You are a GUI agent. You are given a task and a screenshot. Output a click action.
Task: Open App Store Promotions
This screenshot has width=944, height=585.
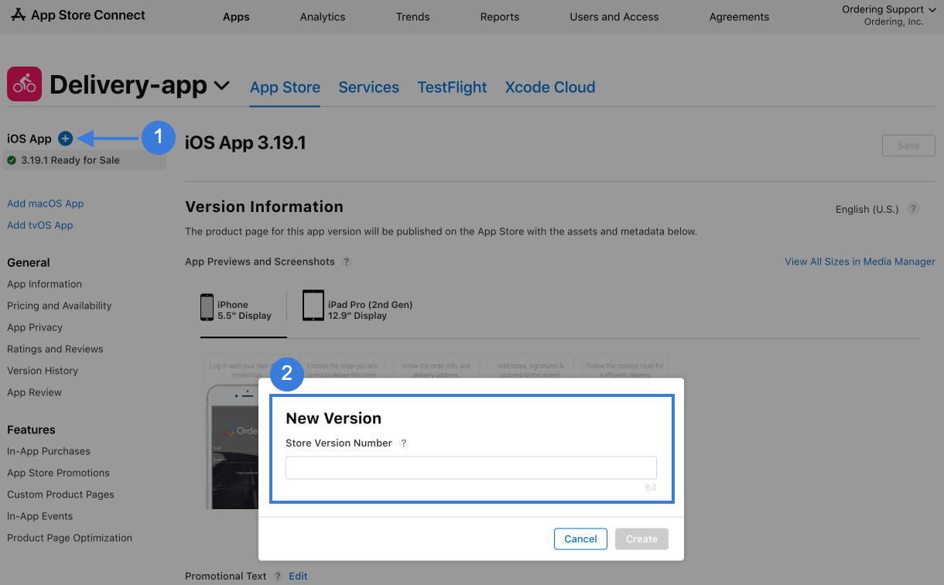58,473
